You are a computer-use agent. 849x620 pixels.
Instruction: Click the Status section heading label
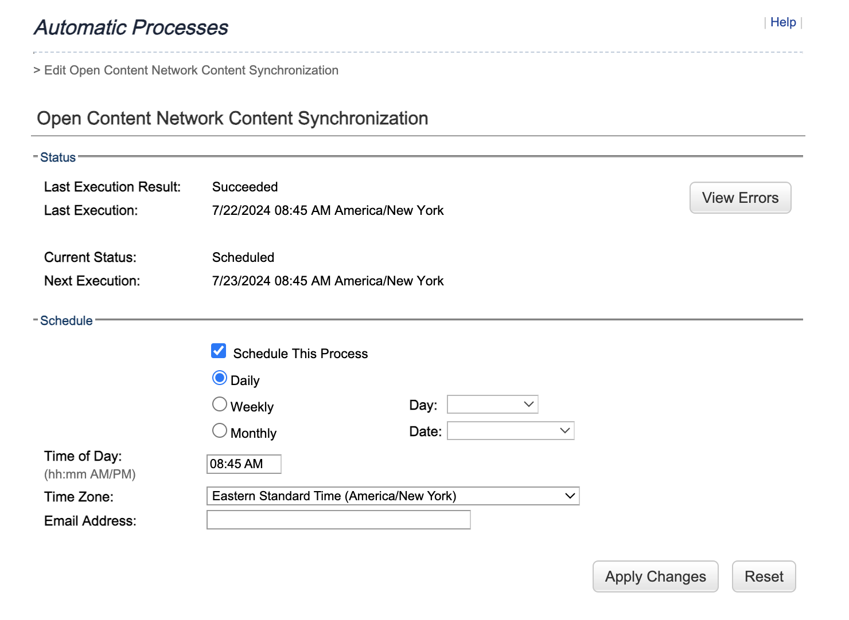point(57,156)
